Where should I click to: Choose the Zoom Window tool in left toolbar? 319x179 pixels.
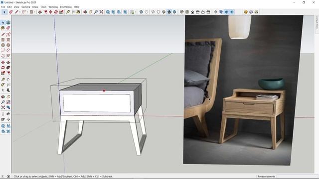tap(8, 102)
